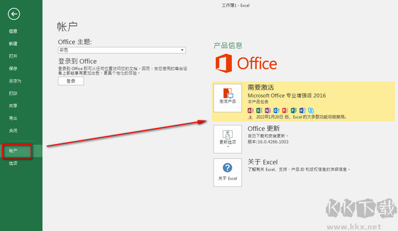Click the OneNote product icon
Image resolution: width=398 pixels, height=231 pixels.
267,111
